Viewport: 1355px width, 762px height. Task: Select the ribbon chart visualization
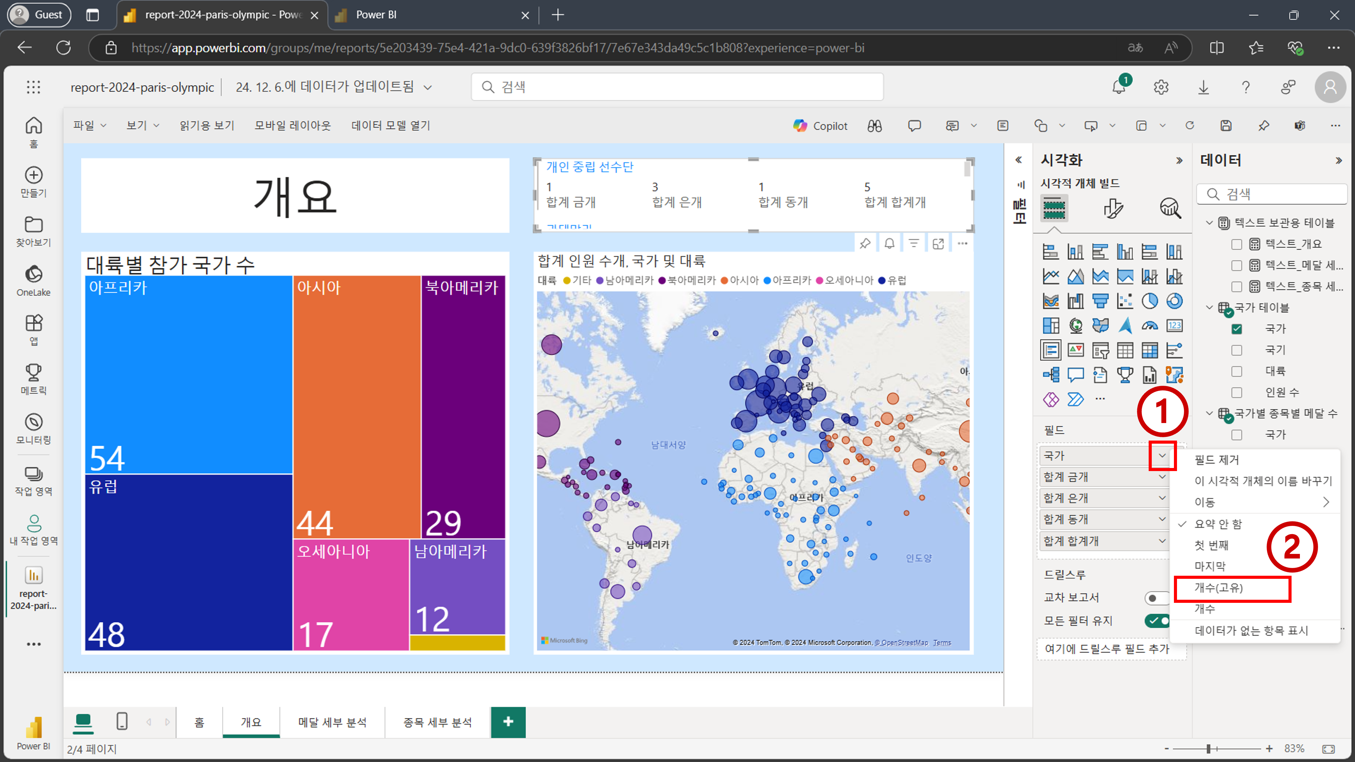[x=1050, y=301]
